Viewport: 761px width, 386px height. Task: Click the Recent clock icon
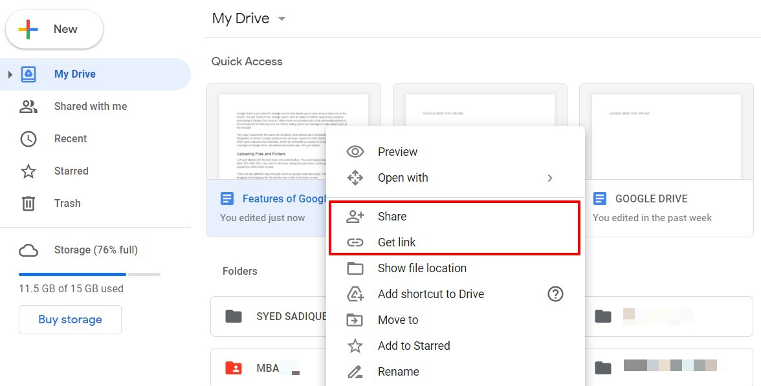[x=28, y=138]
